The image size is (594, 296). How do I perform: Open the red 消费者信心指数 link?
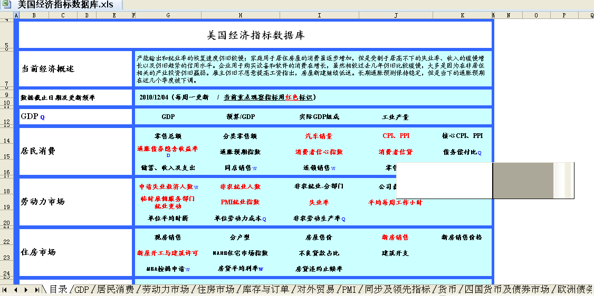(319, 152)
